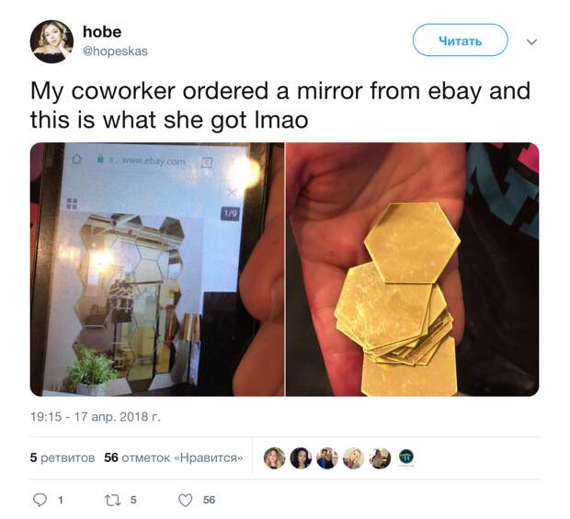570x519 pixels.
Task: Open the teal logo liker avatar
Action: [x=406, y=457]
